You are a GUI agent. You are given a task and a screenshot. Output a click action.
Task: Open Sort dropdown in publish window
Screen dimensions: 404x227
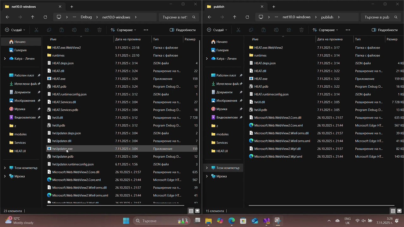point(325,30)
